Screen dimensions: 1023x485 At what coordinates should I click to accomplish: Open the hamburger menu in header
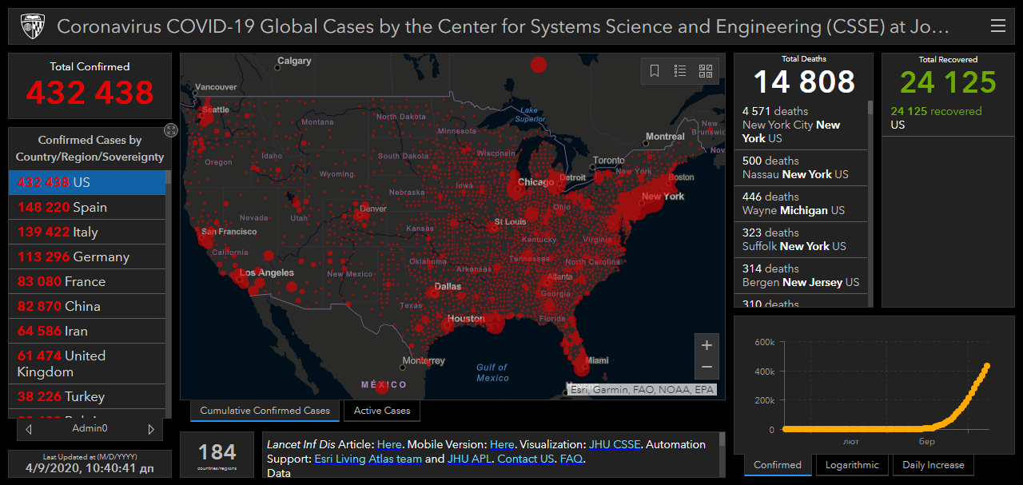tap(997, 26)
